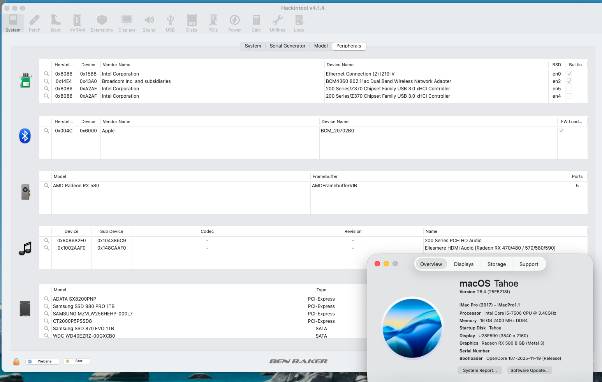Toggle FW Loaded checkbox for BCM_20702B0

click(x=562, y=131)
